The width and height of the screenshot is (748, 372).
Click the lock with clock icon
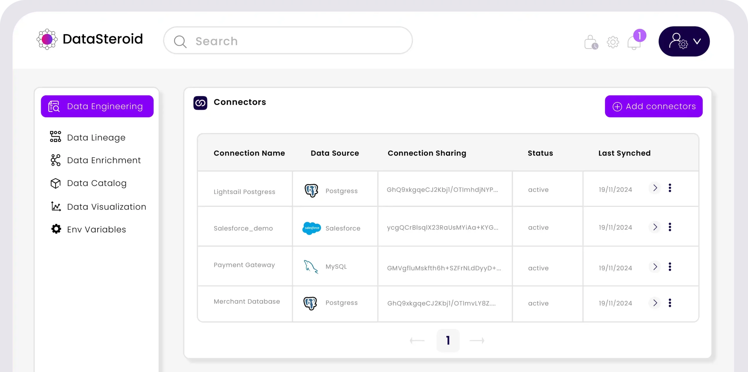(x=591, y=42)
